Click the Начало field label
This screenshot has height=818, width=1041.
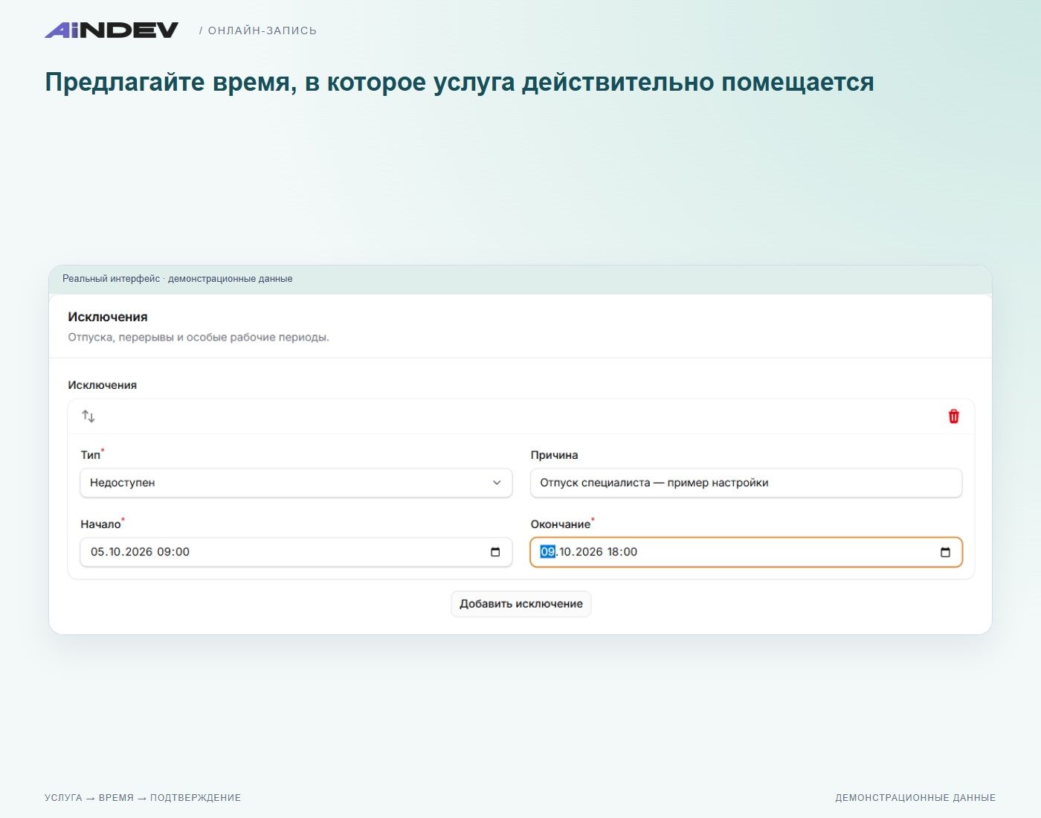pos(100,524)
